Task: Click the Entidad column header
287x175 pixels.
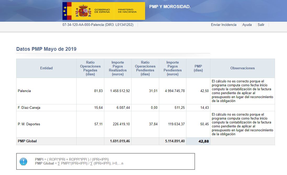Action: (x=46, y=68)
